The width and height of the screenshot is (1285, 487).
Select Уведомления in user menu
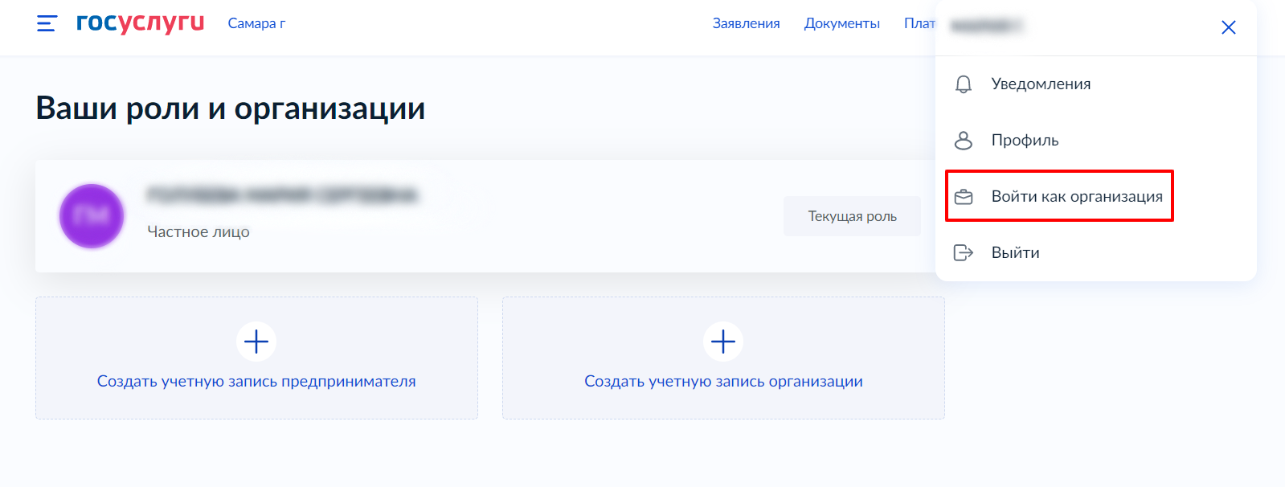point(1041,84)
